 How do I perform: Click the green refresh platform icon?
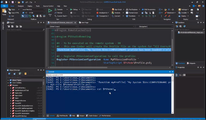[x=30, y=16]
